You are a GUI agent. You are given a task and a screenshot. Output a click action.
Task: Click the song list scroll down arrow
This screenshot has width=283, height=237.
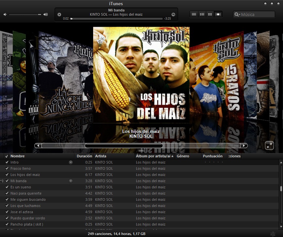point(281,227)
